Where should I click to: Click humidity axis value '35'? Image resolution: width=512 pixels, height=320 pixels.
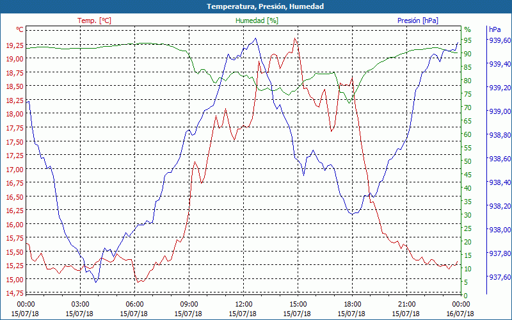pyautogui.click(x=468, y=202)
